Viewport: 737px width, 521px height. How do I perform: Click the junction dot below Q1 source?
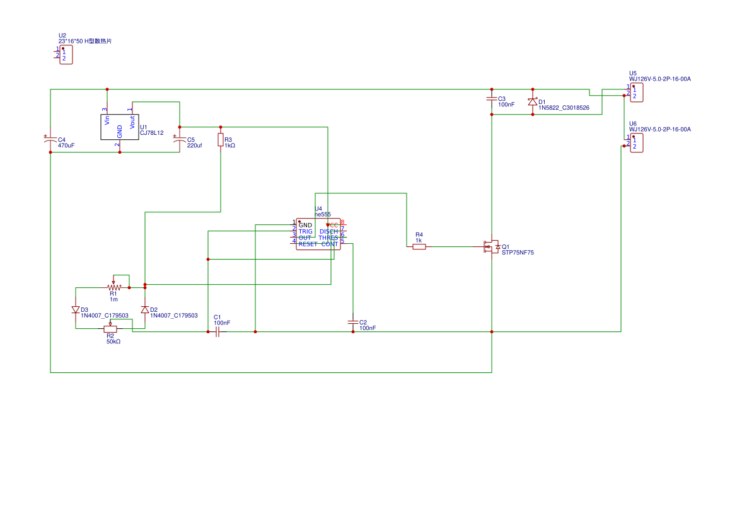click(x=492, y=331)
